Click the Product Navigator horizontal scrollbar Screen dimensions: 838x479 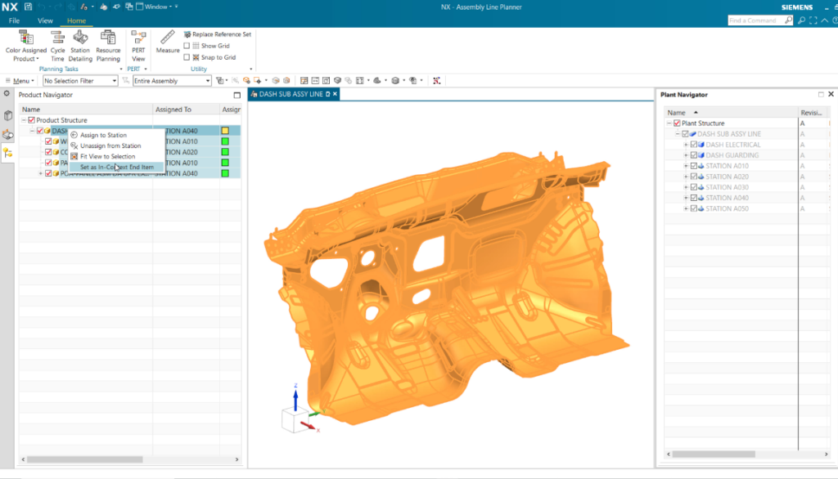point(85,459)
